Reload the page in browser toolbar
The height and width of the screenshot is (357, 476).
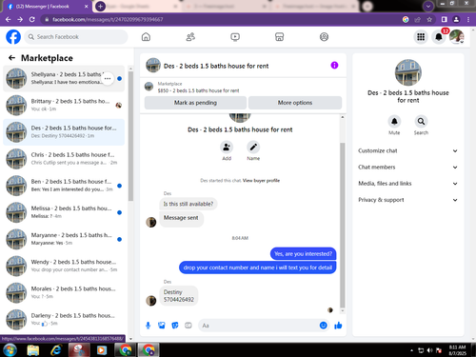point(32,19)
